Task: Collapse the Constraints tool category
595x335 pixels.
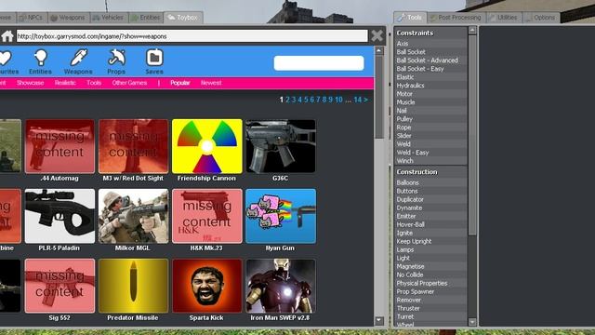Action: click(x=430, y=33)
